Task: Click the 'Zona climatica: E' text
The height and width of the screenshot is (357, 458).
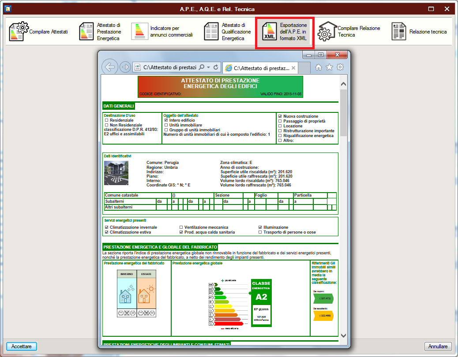Action: tap(236, 163)
